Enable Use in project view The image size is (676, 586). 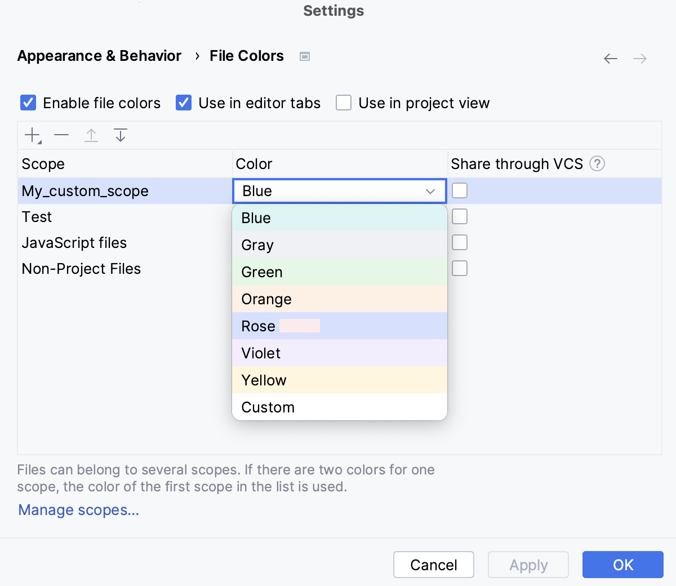[344, 103]
